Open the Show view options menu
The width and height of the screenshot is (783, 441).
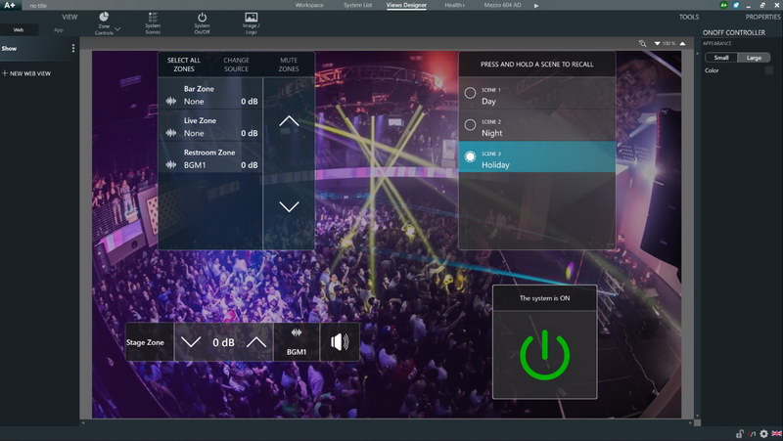tap(73, 48)
